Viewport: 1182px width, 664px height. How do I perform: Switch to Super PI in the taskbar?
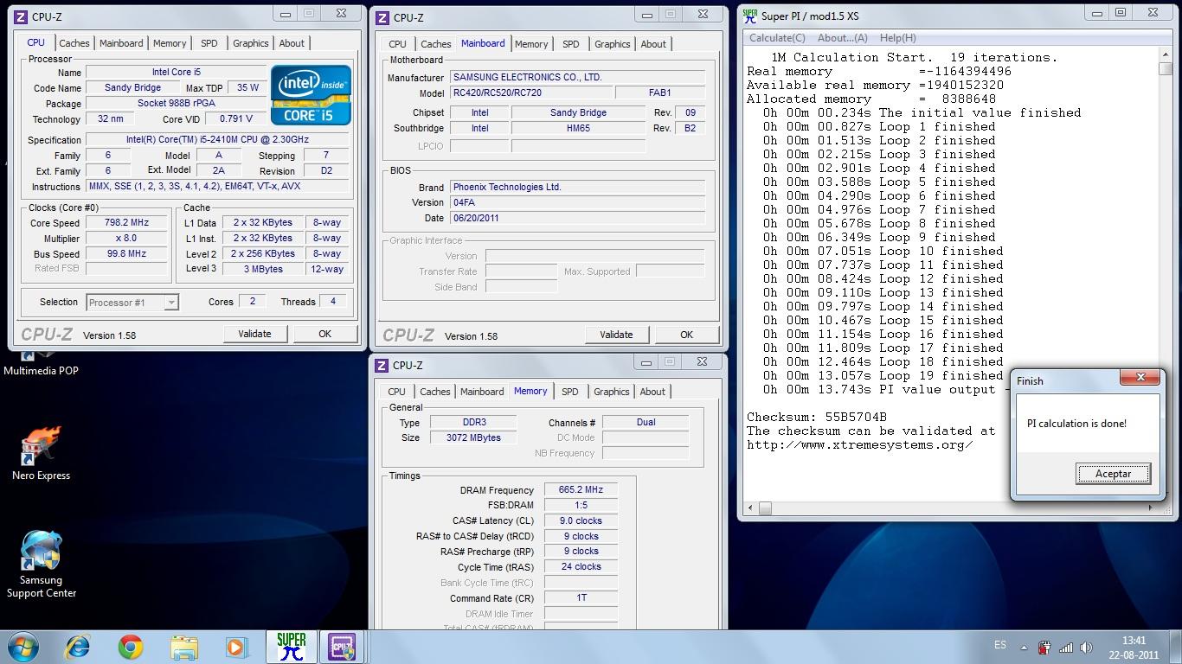[x=291, y=647]
